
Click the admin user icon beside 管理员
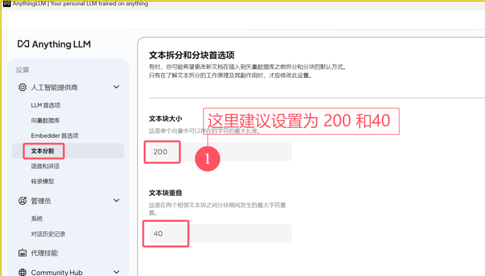click(x=22, y=201)
